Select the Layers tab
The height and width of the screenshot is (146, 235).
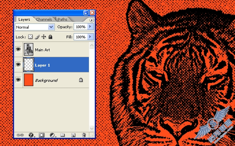pyautogui.click(x=24, y=20)
